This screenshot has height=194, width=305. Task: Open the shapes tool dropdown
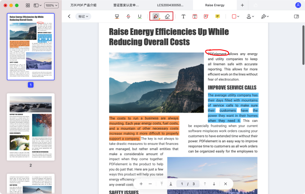(236, 16)
